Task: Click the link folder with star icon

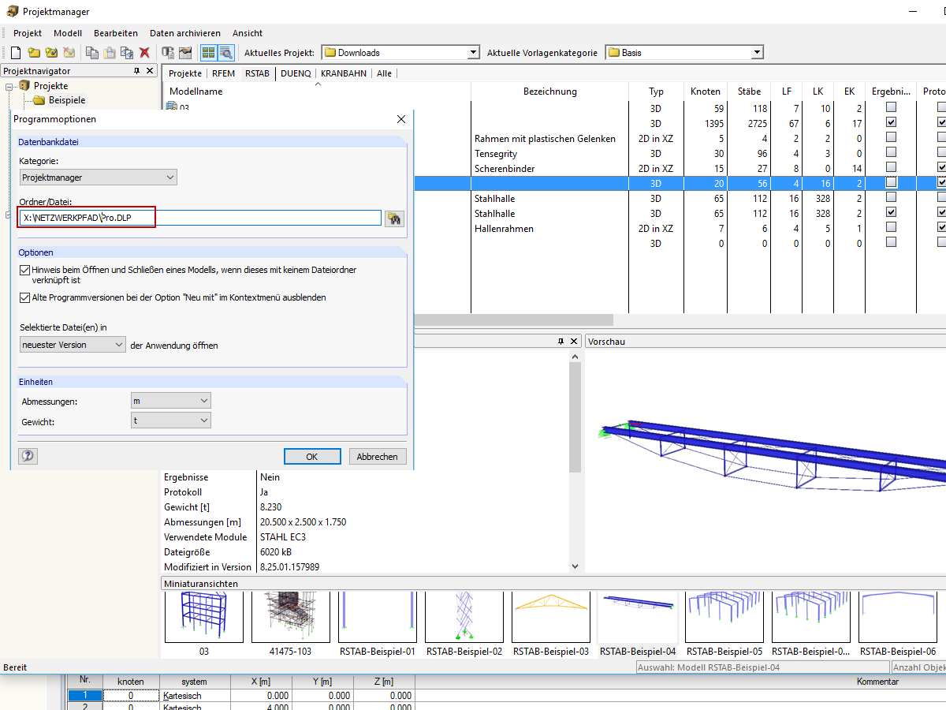Action: [51, 53]
